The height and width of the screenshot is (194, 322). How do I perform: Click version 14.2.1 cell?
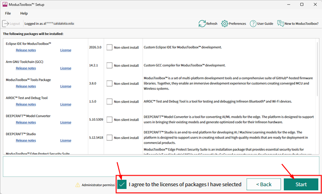pyautogui.click(x=93, y=65)
